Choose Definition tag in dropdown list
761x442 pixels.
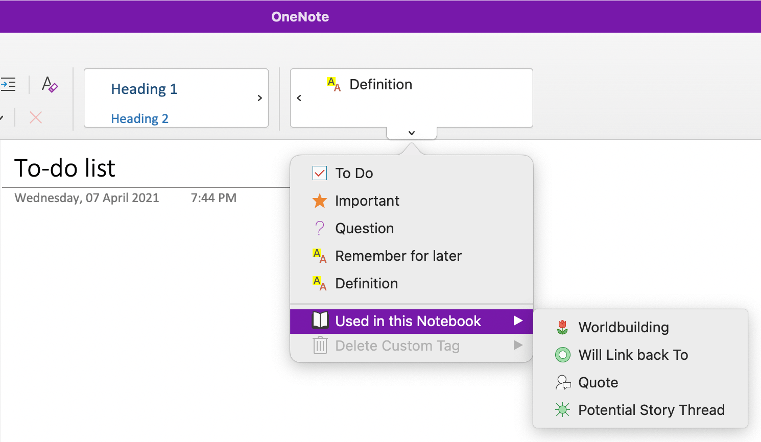pyautogui.click(x=412, y=284)
